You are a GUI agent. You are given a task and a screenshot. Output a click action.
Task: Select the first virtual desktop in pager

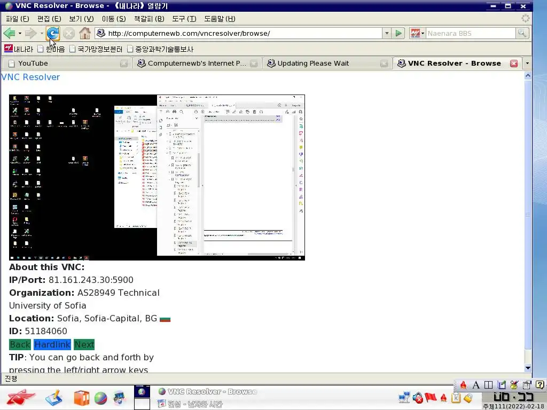click(142, 391)
